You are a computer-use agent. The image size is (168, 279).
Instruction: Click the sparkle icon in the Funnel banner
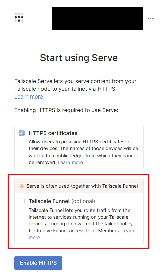(x=22, y=186)
